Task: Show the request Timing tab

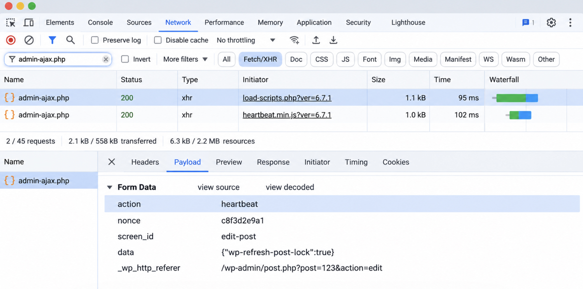Action: [356, 162]
